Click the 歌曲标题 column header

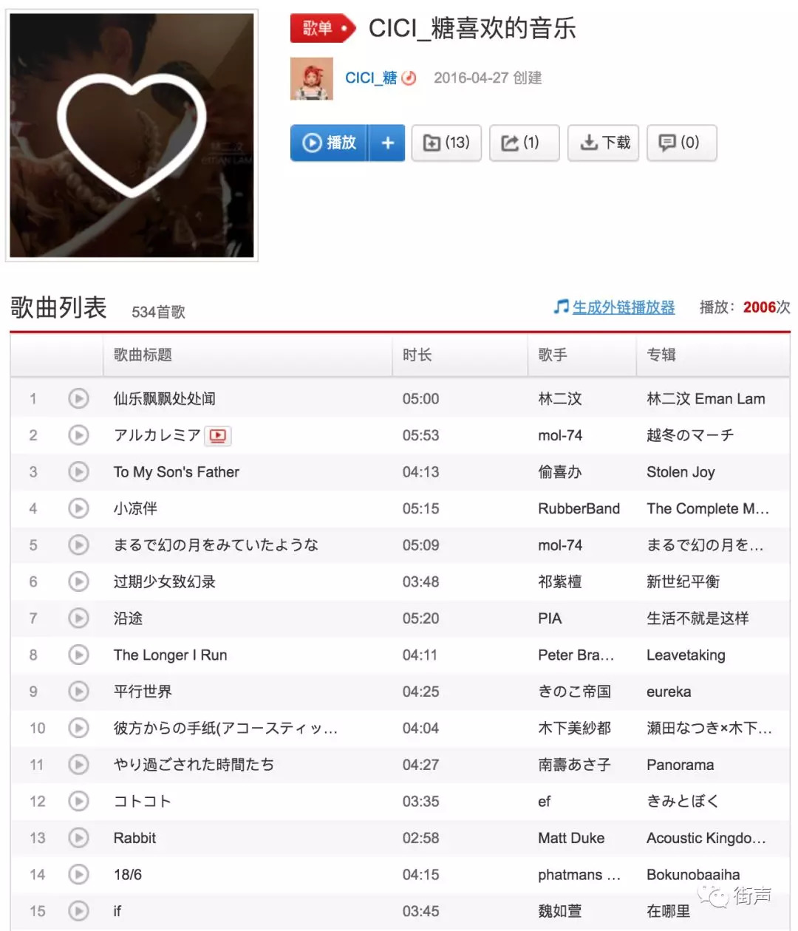(143, 355)
